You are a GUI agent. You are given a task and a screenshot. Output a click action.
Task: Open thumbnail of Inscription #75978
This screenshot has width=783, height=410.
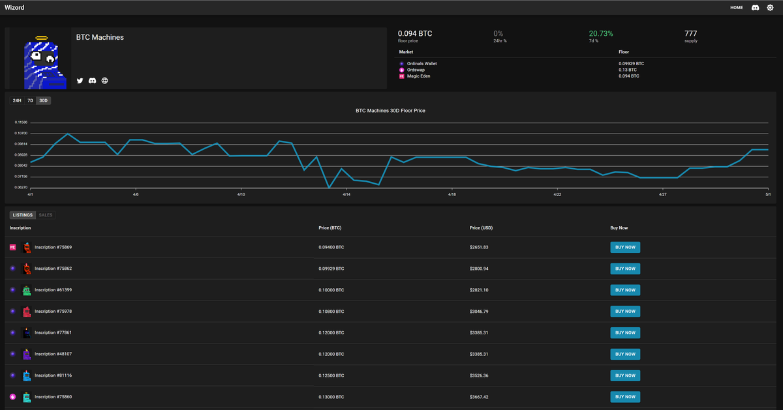(x=27, y=312)
